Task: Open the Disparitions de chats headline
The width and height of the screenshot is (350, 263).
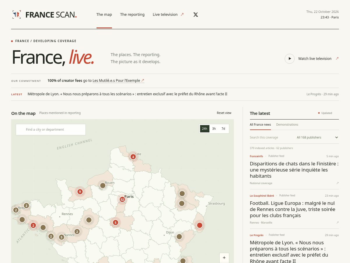Action: [294, 170]
